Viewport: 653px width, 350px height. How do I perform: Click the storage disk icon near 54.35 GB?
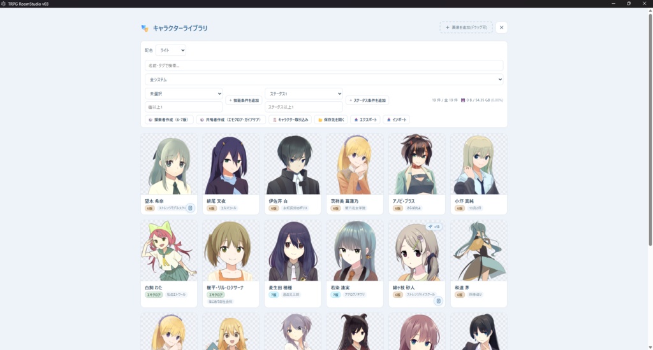click(463, 100)
